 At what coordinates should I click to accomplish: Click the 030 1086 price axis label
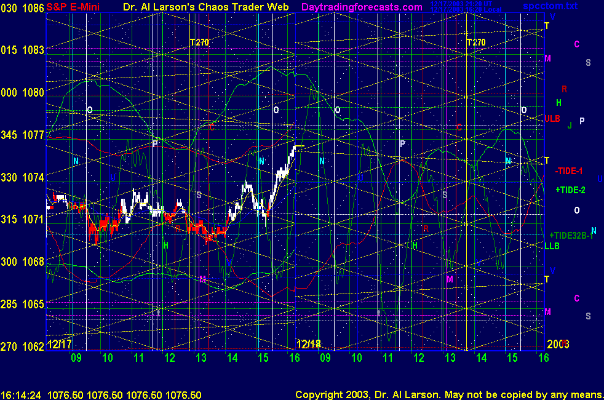click(22, 8)
